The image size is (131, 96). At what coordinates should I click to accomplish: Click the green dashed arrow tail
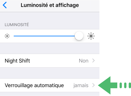125,85
